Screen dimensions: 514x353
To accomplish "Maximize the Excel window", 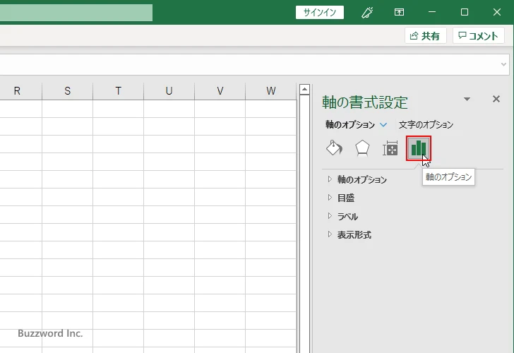I will pyautogui.click(x=464, y=13).
